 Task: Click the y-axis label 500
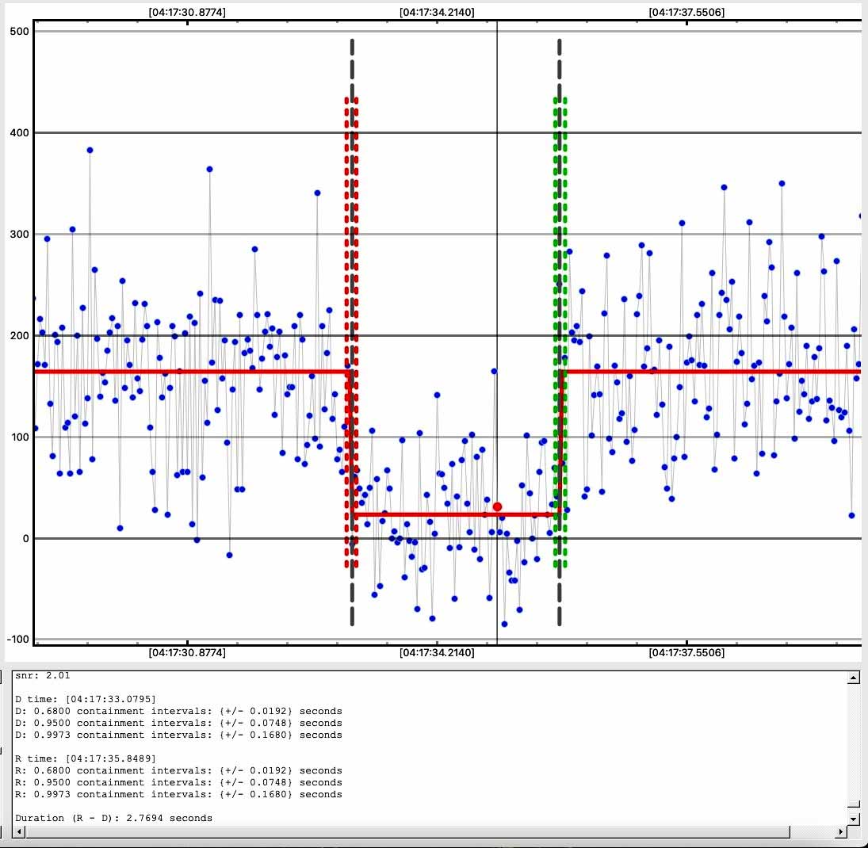click(x=19, y=32)
